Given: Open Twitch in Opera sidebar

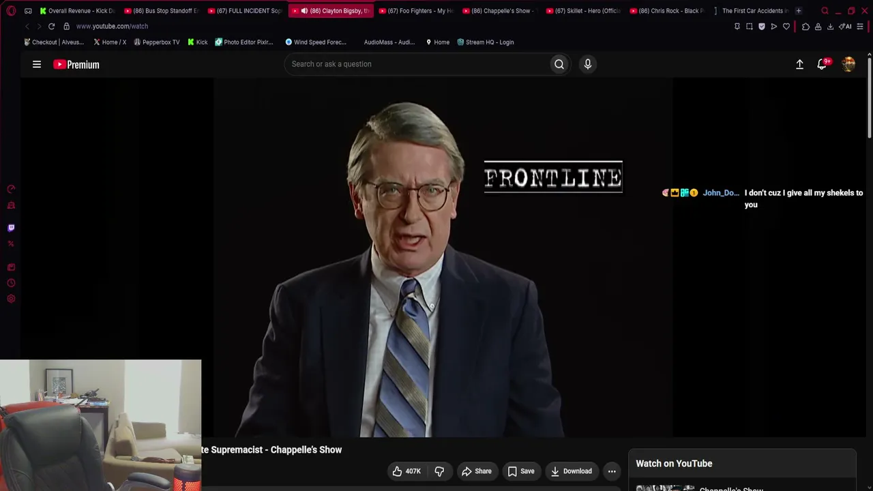Looking at the screenshot, I should [x=11, y=228].
